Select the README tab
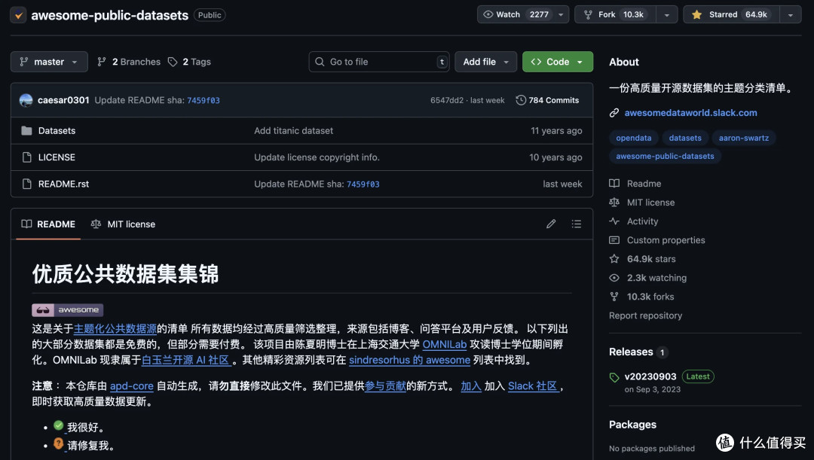The height and width of the screenshot is (460, 814). (x=48, y=224)
